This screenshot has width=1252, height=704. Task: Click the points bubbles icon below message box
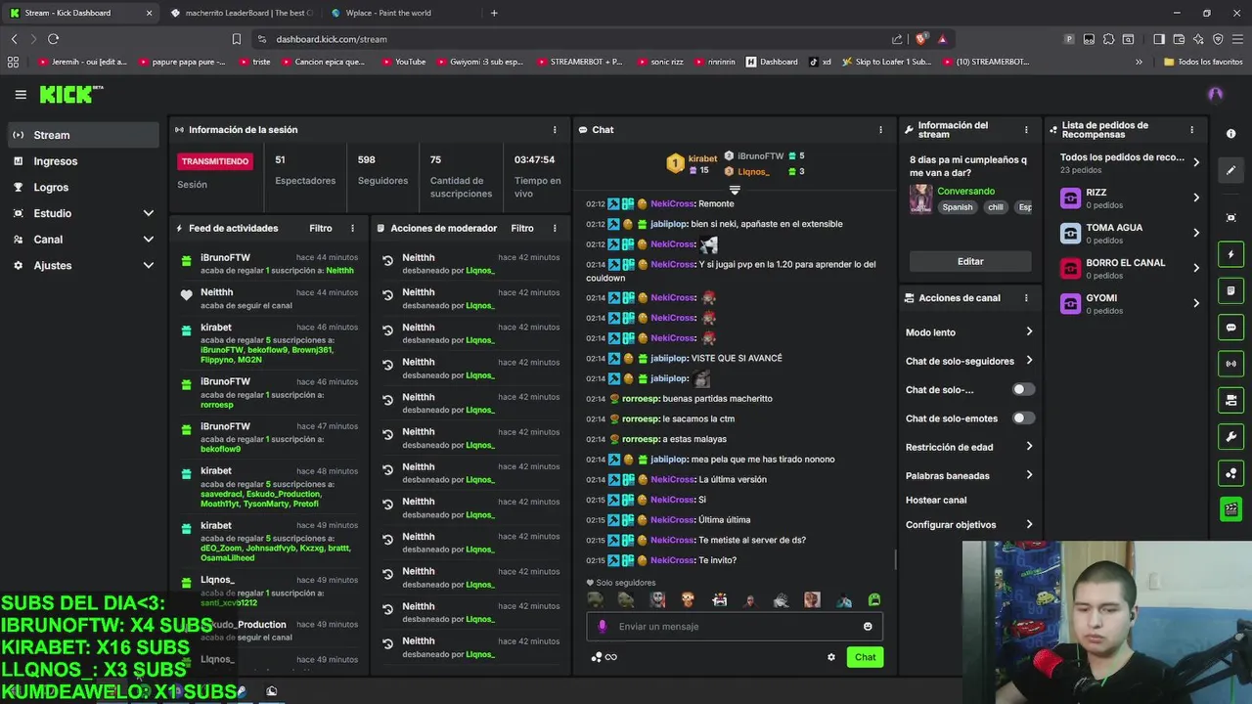596,657
